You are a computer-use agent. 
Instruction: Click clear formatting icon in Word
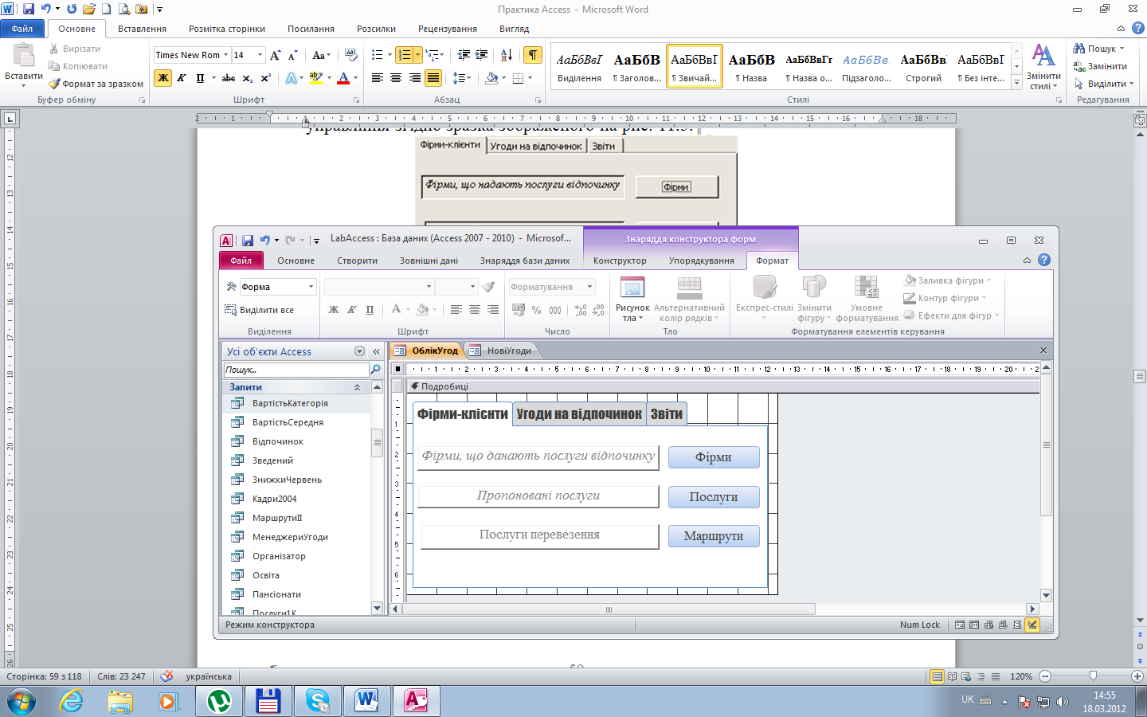(351, 55)
